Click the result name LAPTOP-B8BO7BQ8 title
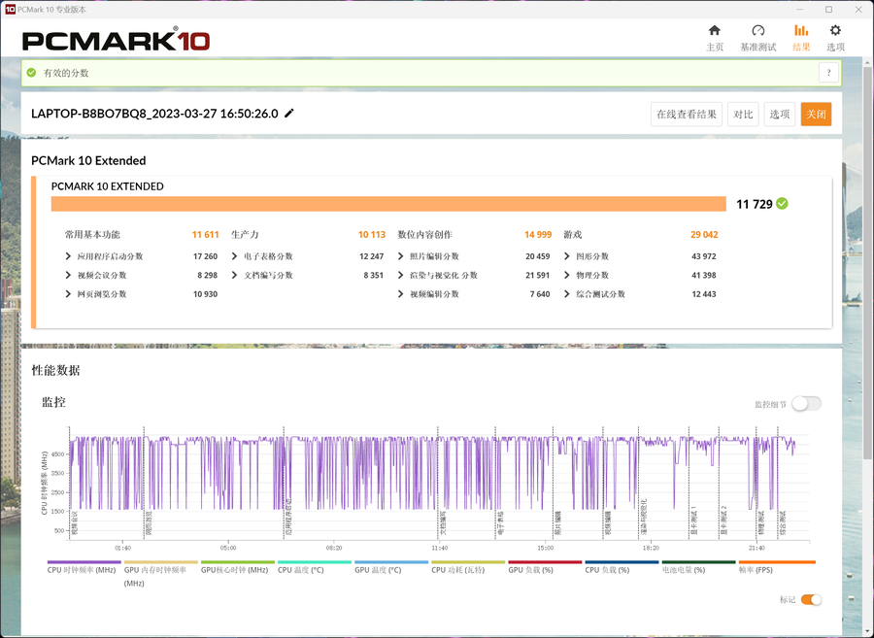Viewport: 874px width, 638px height. (x=154, y=114)
